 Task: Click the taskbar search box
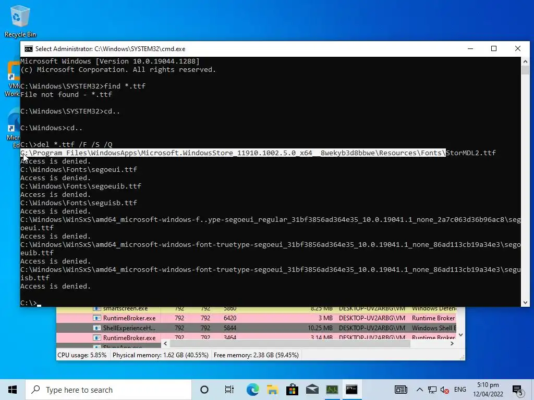[x=108, y=390]
